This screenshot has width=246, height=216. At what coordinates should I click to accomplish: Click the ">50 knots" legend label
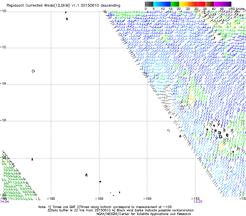(237, 9)
